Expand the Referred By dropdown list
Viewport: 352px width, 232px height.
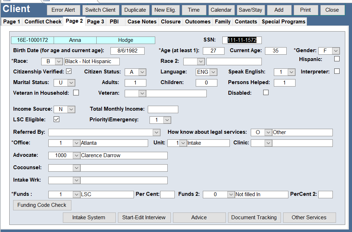tap(156, 132)
